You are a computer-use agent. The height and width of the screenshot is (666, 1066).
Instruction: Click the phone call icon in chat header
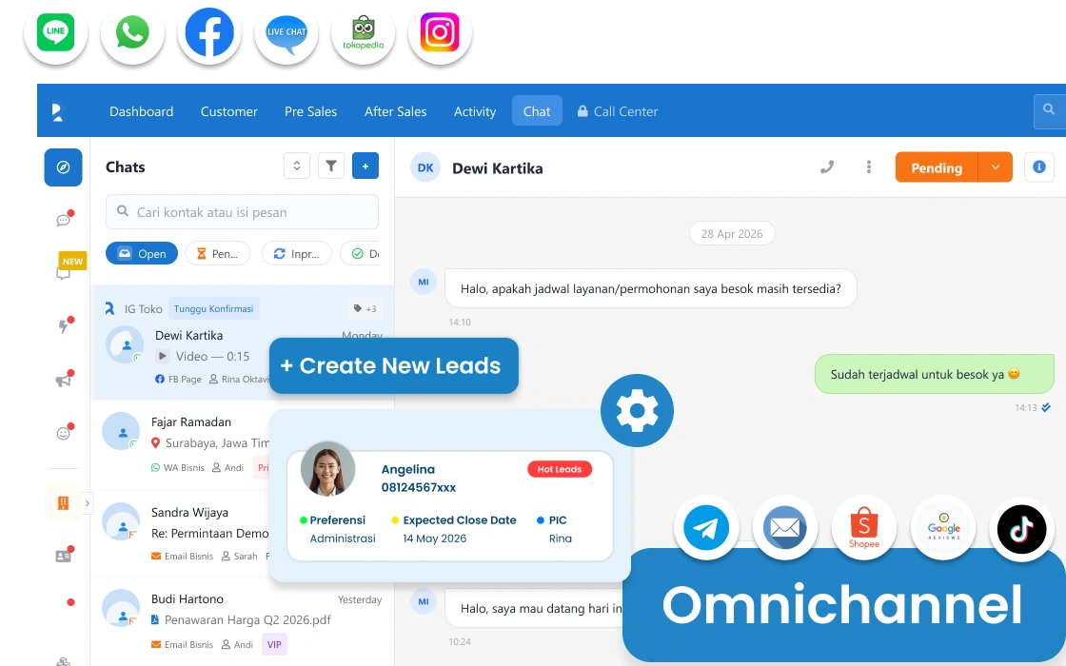(x=827, y=167)
